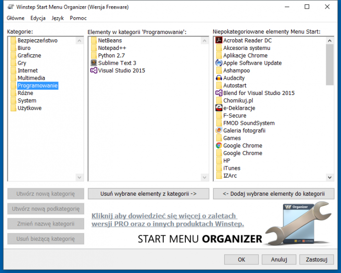
Task: Select the Programowanie category
Action: point(37,85)
